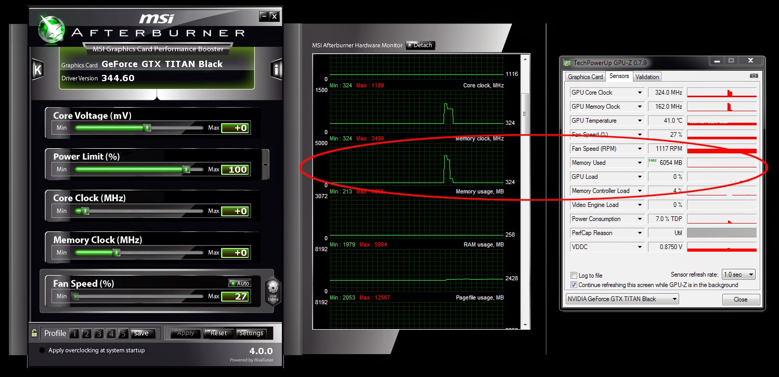Click the Power Limit slider
This screenshot has width=779, height=377.
pyautogui.click(x=139, y=169)
